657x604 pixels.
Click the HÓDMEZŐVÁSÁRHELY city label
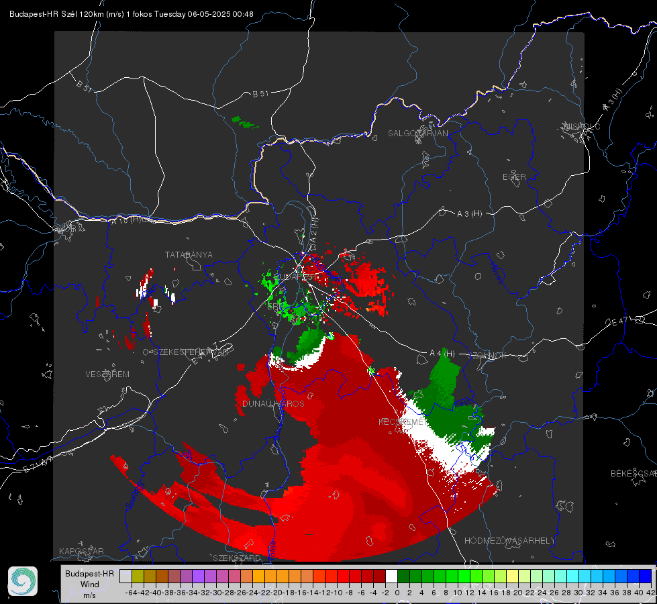click(510, 541)
